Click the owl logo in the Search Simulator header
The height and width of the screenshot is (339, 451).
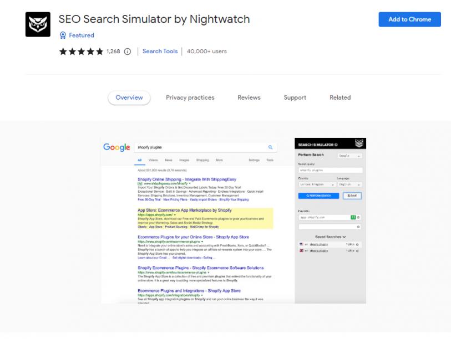[359, 143]
